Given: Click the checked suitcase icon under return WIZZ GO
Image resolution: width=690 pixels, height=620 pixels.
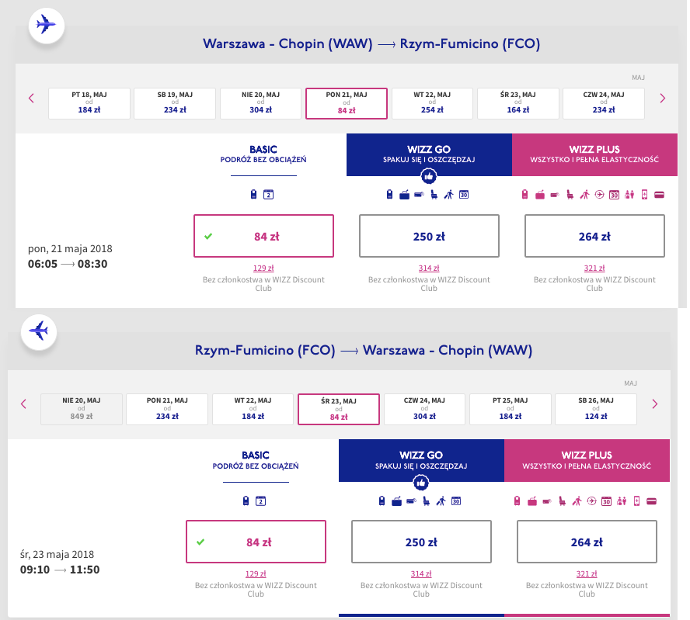Looking at the screenshot, I should click(x=396, y=501).
